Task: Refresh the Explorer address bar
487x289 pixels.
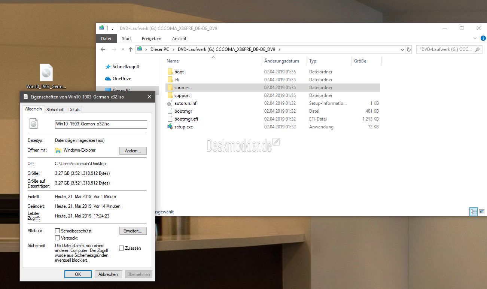Action: (409, 49)
